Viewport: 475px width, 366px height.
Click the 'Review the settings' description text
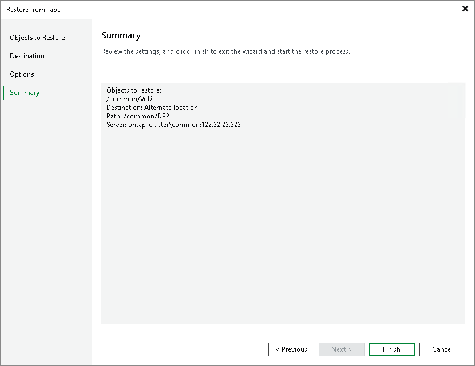pyautogui.click(x=225, y=51)
